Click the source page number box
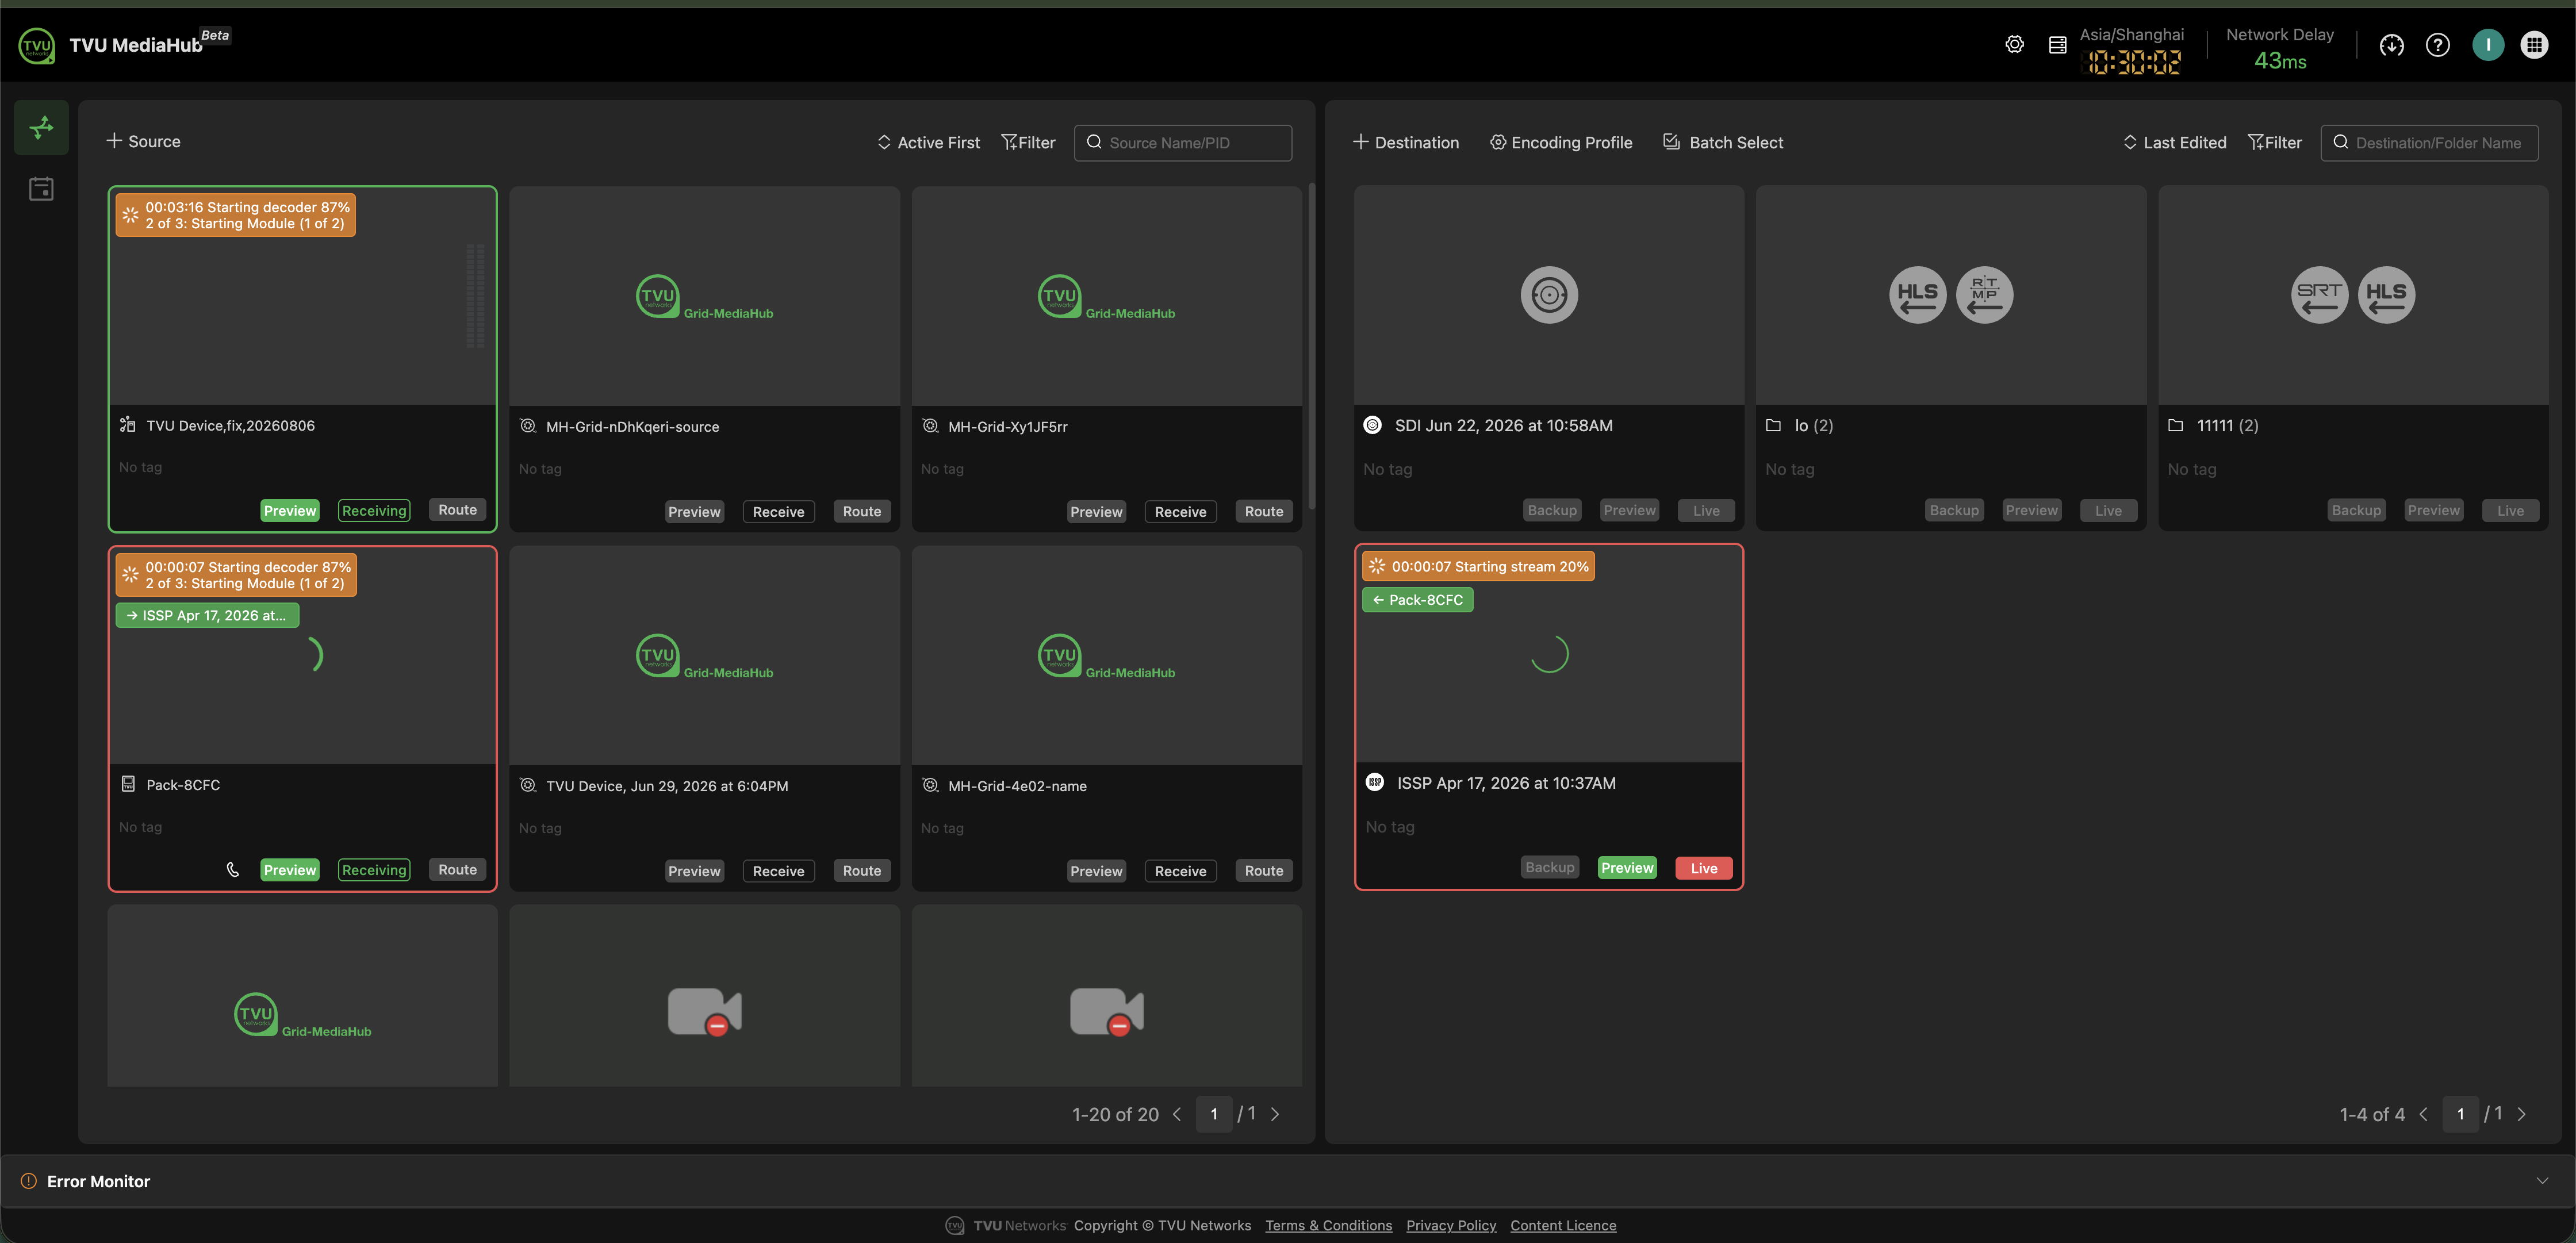This screenshot has width=2576, height=1243. tap(1214, 1114)
